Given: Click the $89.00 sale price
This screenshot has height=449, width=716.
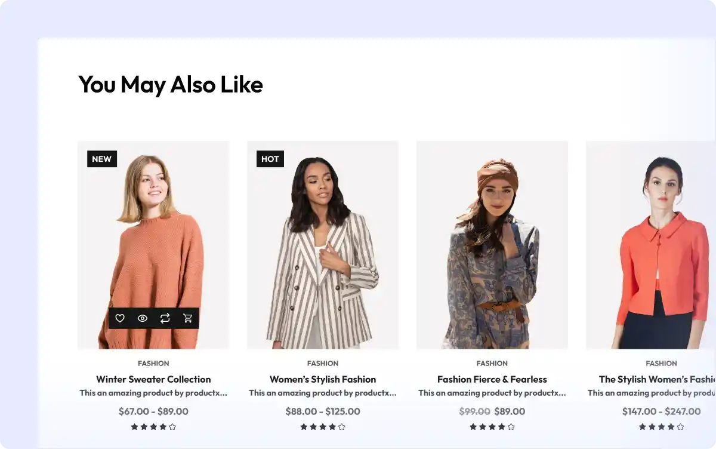Looking at the screenshot, I should 510,411.
